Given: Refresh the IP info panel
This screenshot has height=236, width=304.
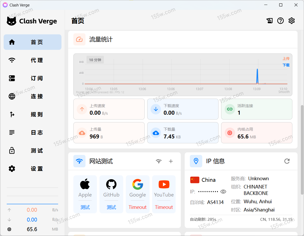Looking at the screenshot, I should pos(287,161).
